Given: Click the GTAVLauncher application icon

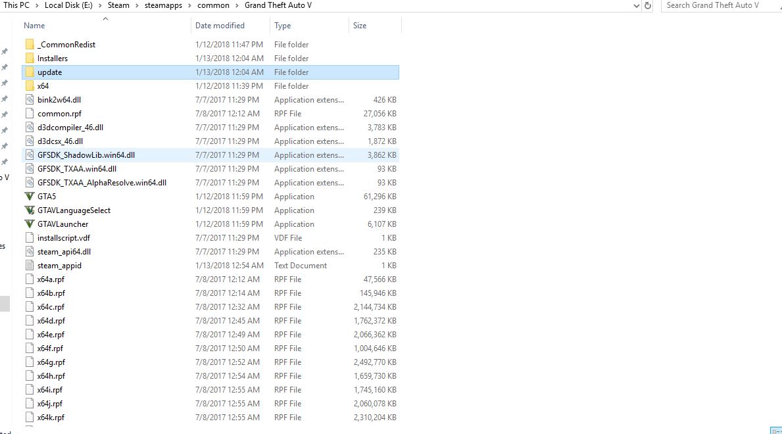Looking at the screenshot, I should pyautogui.click(x=30, y=224).
